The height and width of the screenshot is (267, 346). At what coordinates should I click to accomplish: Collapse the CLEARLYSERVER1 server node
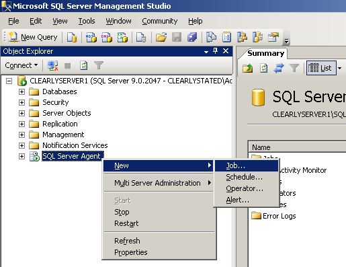[9, 81]
